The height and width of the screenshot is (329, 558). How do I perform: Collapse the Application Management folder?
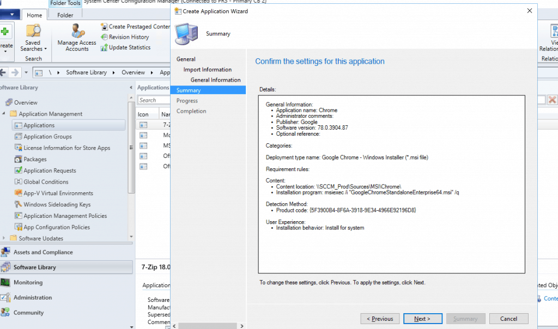[x=4, y=113]
